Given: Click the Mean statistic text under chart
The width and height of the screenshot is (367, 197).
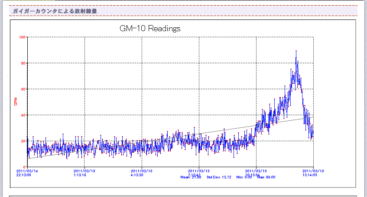Looking at the screenshot, I should pyautogui.click(x=191, y=177).
